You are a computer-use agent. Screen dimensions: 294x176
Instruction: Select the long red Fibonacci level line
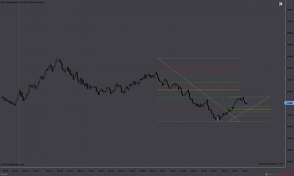point(199,71)
